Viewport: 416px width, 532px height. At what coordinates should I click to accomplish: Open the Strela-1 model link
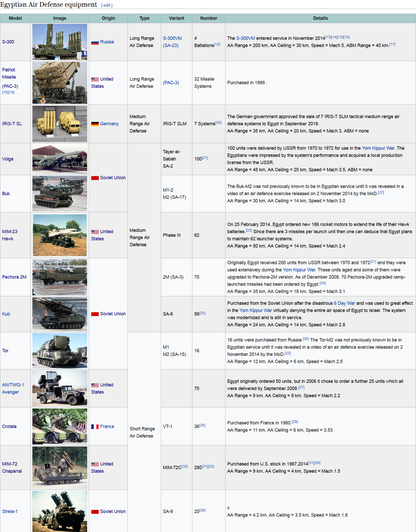point(10,511)
